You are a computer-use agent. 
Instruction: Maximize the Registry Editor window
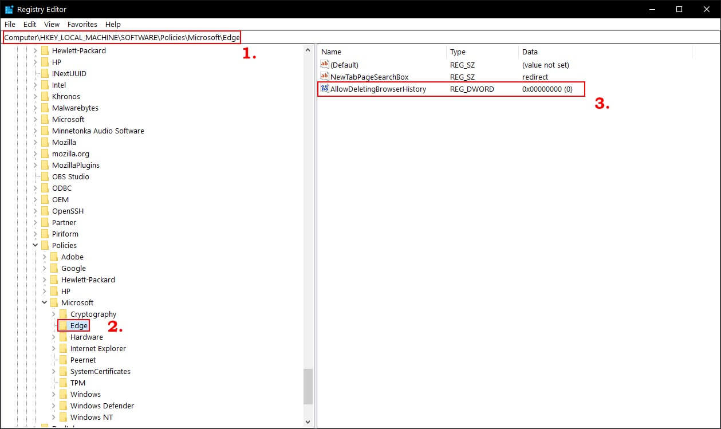point(679,9)
